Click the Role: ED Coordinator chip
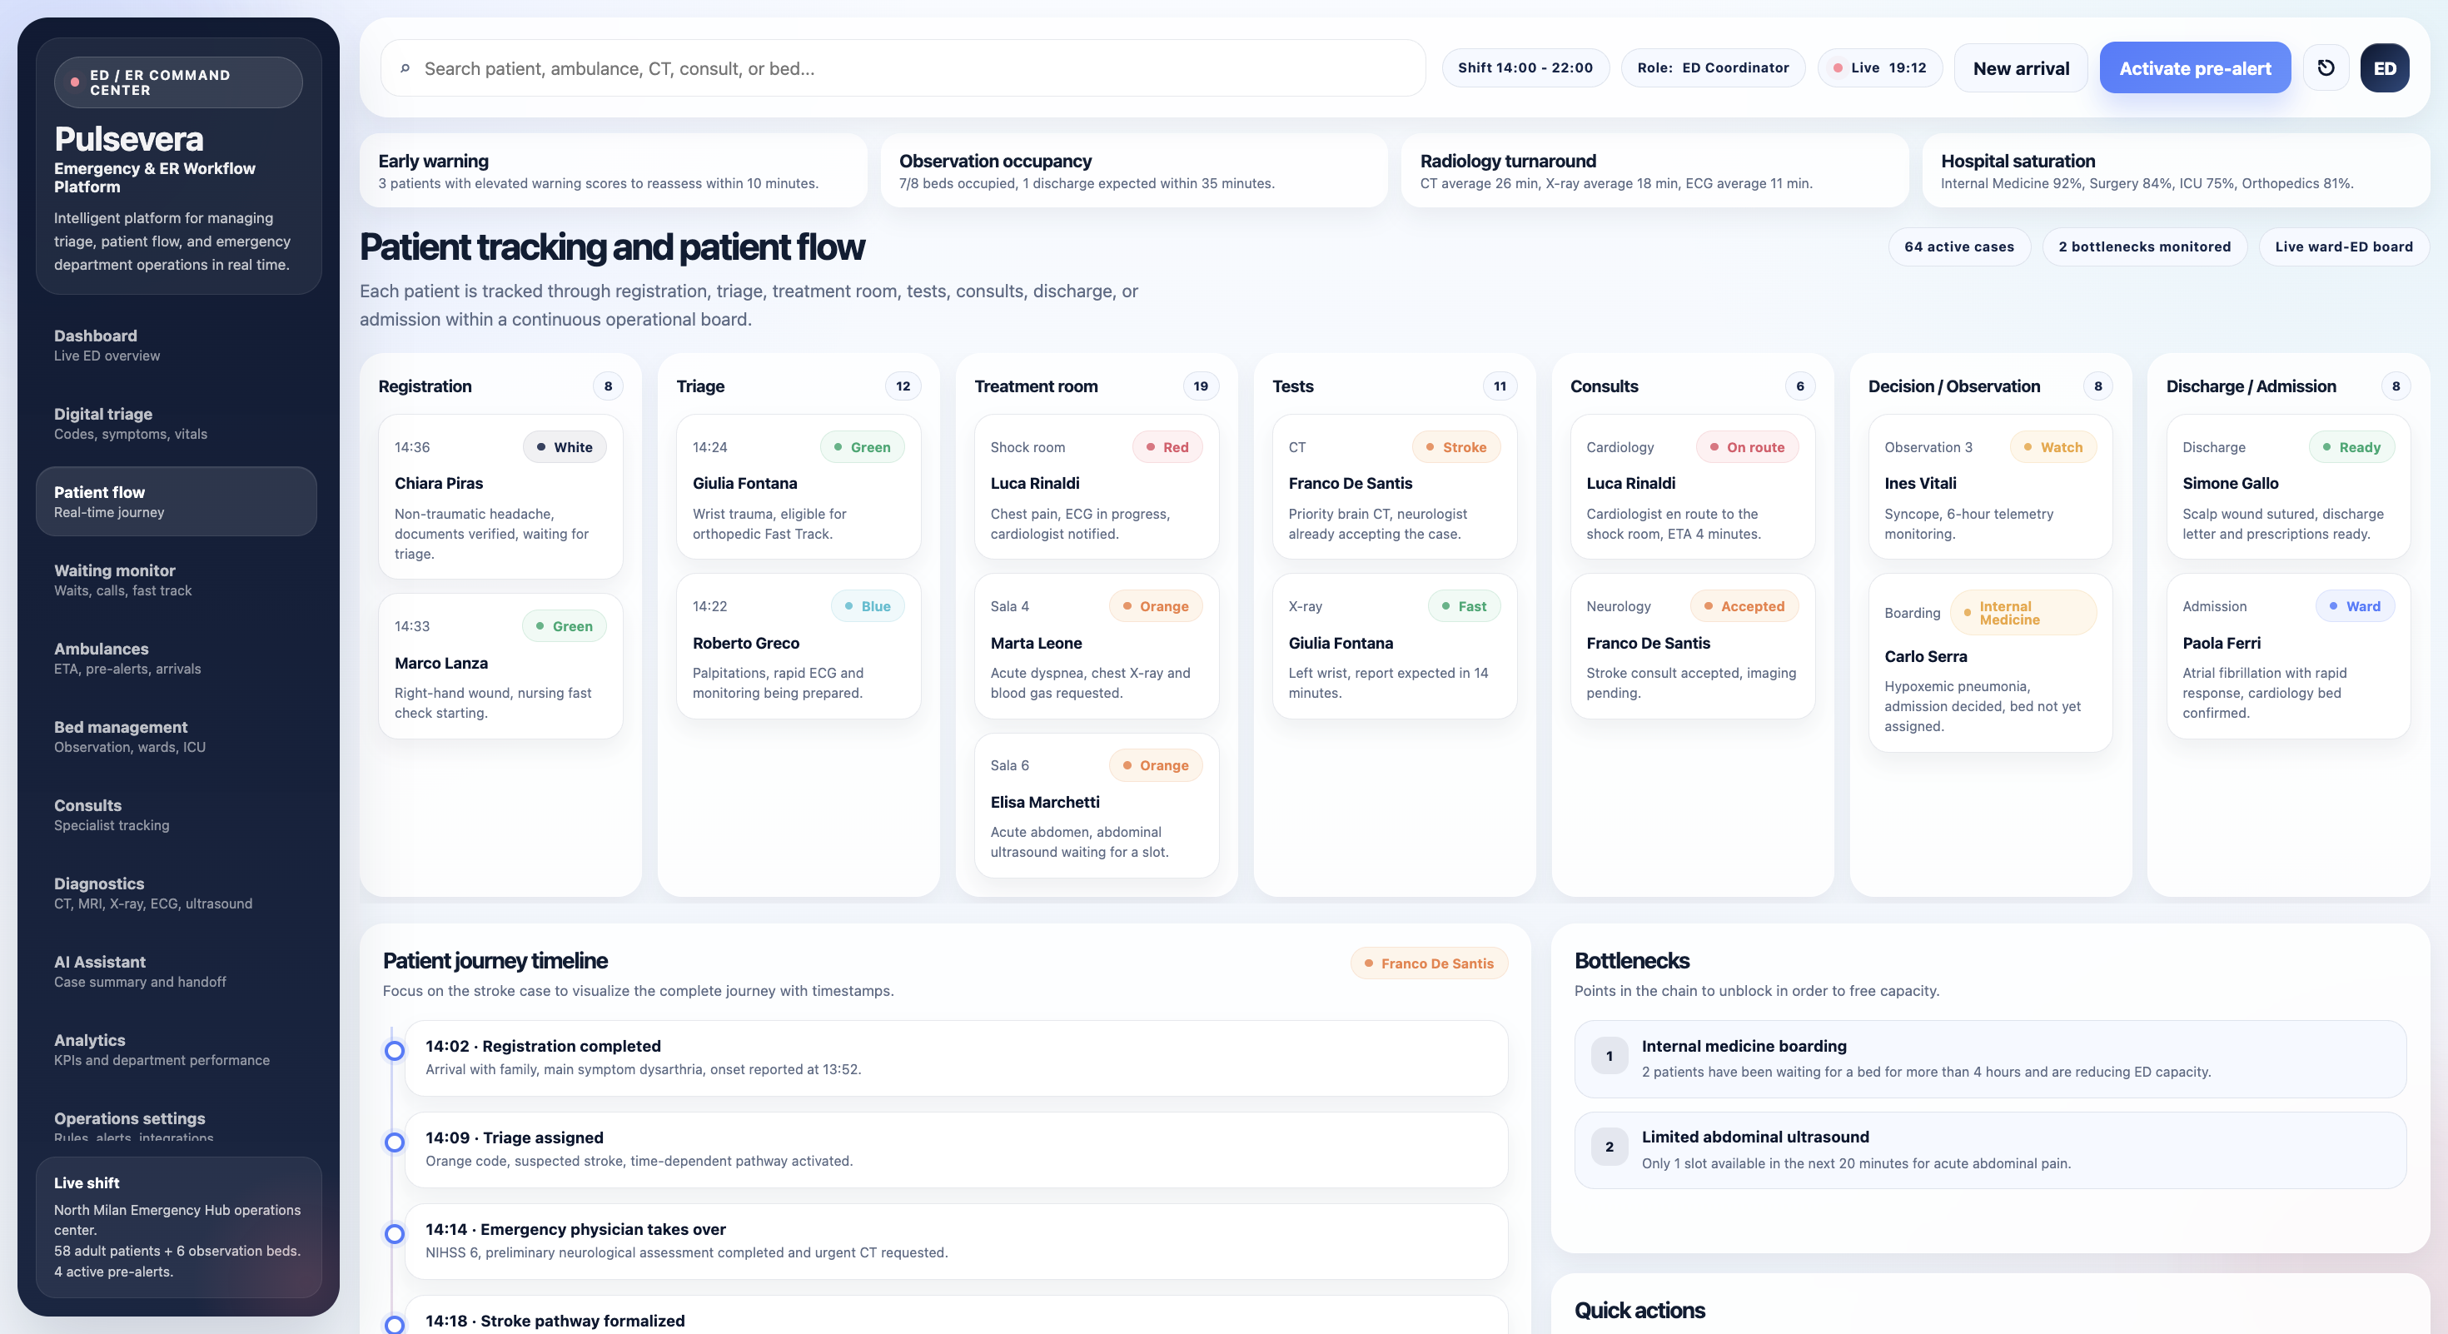This screenshot has width=2448, height=1334. tap(1713, 67)
